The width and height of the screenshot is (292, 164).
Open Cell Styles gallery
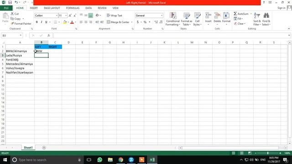click(x=197, y=19)
